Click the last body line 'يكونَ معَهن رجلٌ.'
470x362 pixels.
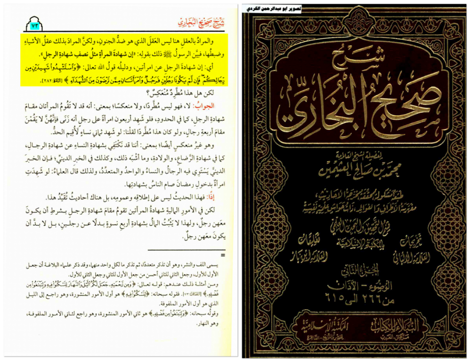pyautogui.click(x=203, y=236)
